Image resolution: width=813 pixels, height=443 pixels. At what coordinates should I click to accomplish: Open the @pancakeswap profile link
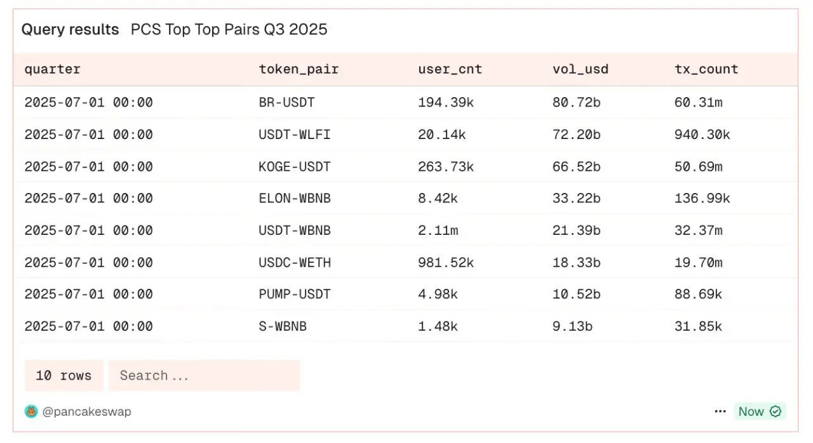click(x=86, y=411)
